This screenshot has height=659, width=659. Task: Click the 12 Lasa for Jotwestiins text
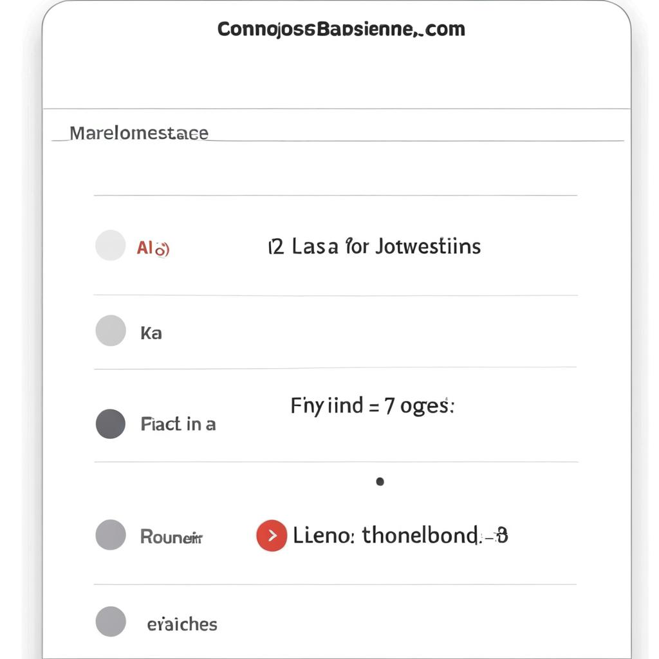pos(374,246)
